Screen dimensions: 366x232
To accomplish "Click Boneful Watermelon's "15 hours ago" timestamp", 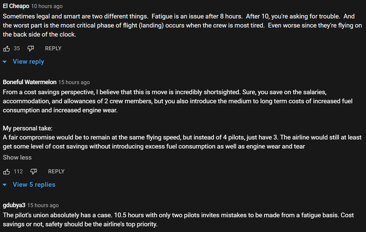I will 74,82.
